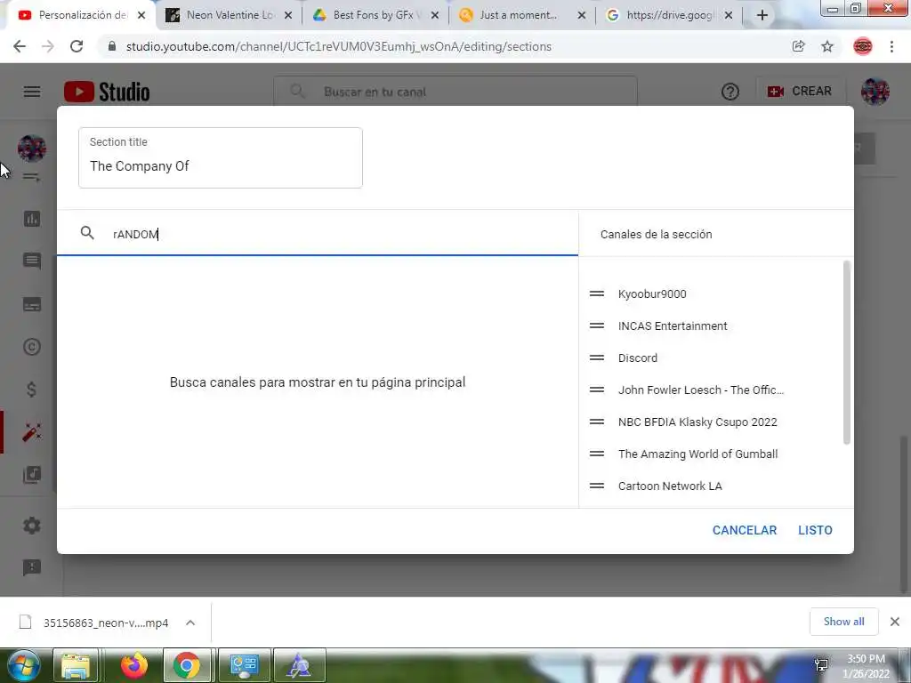Open the Chrome profile avatar
This screenshot has width=911, height=683.
863,46
